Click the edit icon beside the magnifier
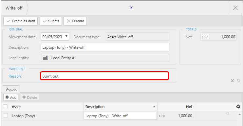243x126 pixels. (x=232, y=80)
